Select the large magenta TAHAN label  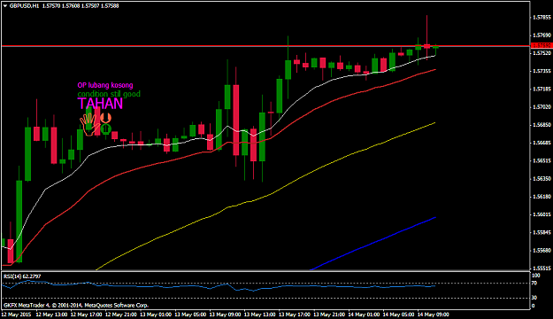100,104
